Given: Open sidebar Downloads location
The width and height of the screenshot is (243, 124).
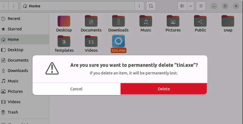Looking at the screenshot, I should (x=18, y=71).
